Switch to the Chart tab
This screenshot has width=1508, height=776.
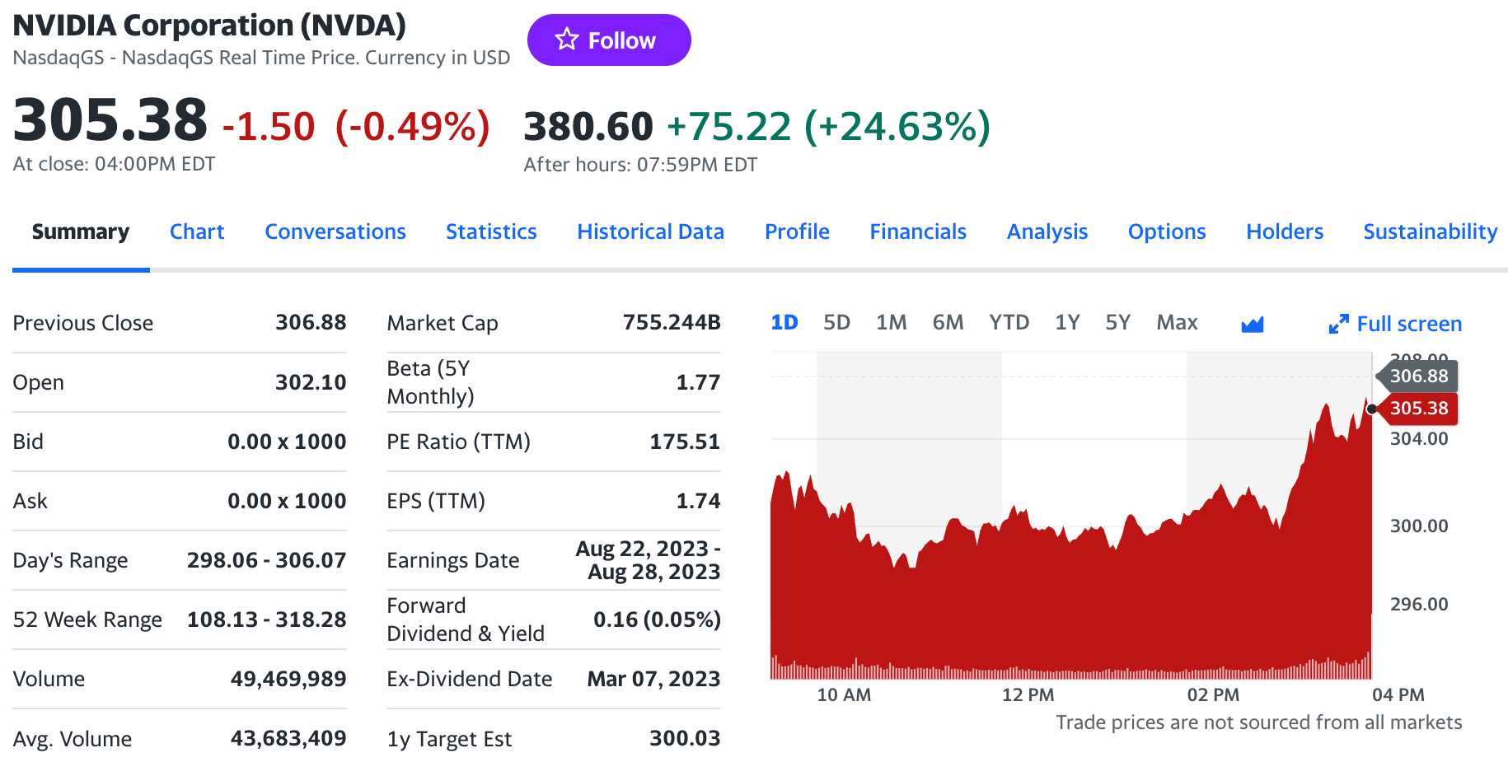(197, 232)
